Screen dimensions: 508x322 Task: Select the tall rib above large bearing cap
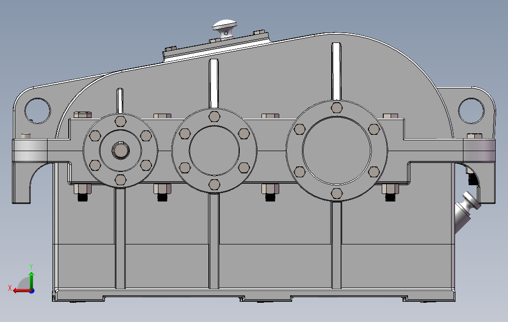pos(336,71)
